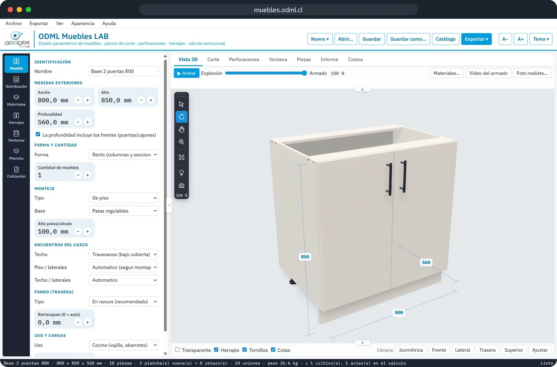Image resolution: width=557 pixels, height=367 pixels.
Task: Open the Materiales sidebar panel
Action: [16, 100]
